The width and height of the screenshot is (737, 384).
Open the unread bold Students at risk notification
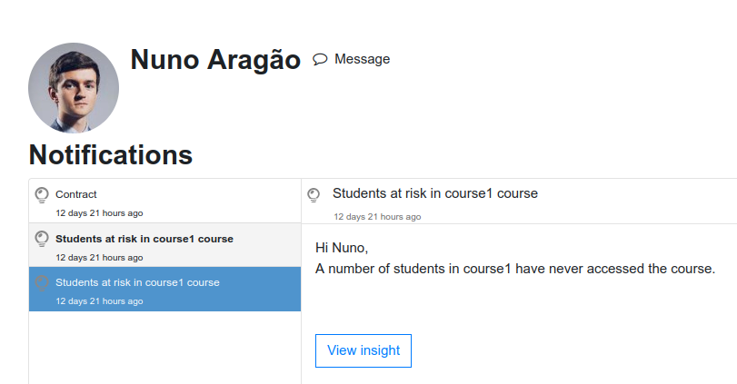(165, 245)
